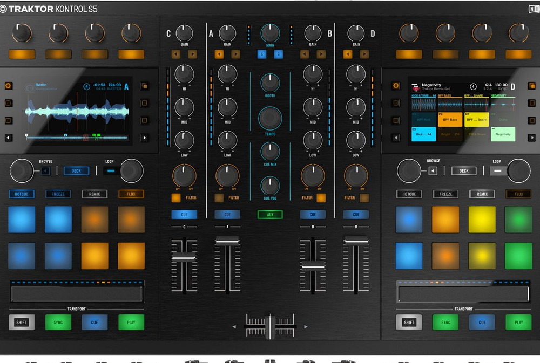Click the right arrow button beside left deck display
This screenshot has width=540, height=363.
coord(145,138)
